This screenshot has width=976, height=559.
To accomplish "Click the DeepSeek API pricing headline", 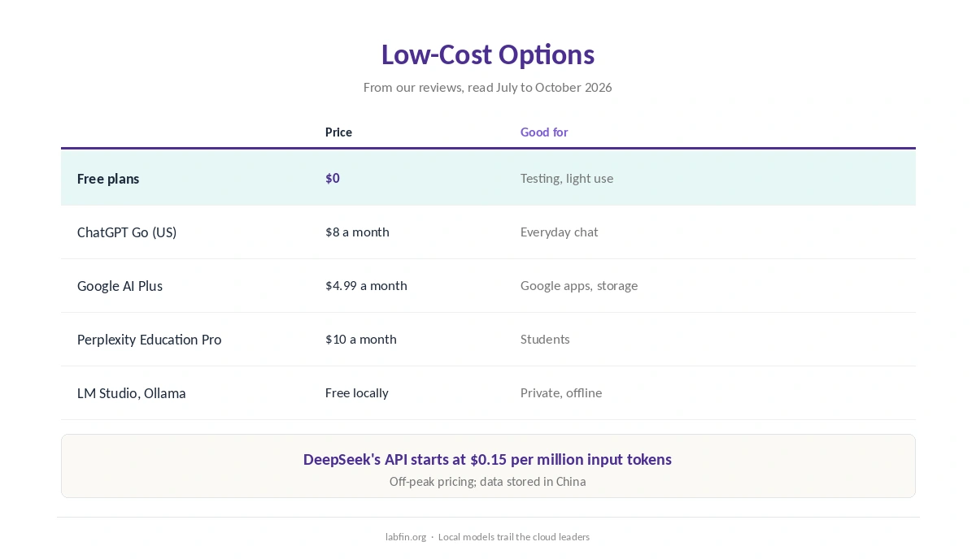I will tap(488, 460).
